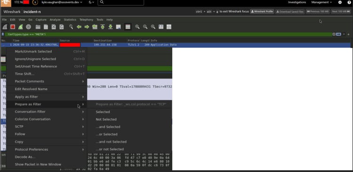This screenshot has width=353, height=172.
Task: Choose Ignore/Unignore Selected menu entry
Action: pos(47,59)
